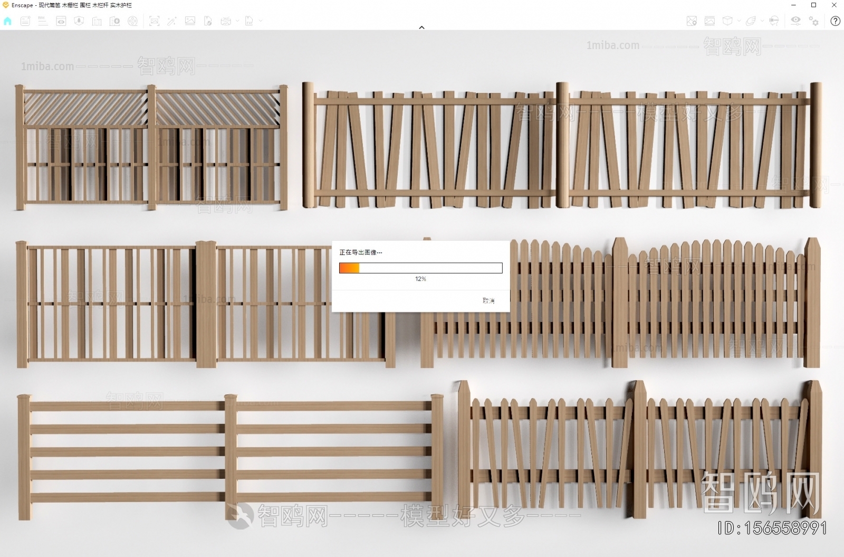The image size is (844, 557).
Task: Click the Enscape Home icon
Action: click(x=7, y=21)
